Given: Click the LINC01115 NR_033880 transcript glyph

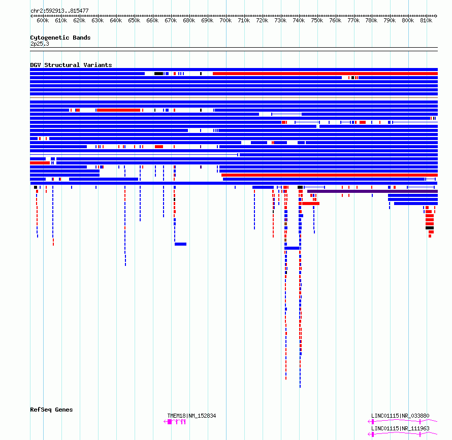Looking at the screenshot, I should pos(403,422).
